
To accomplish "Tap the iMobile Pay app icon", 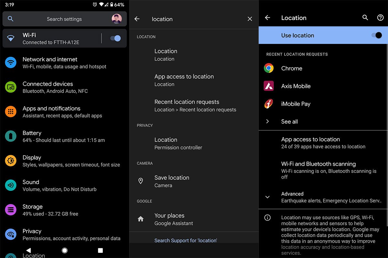I will [x=269, y=104].
